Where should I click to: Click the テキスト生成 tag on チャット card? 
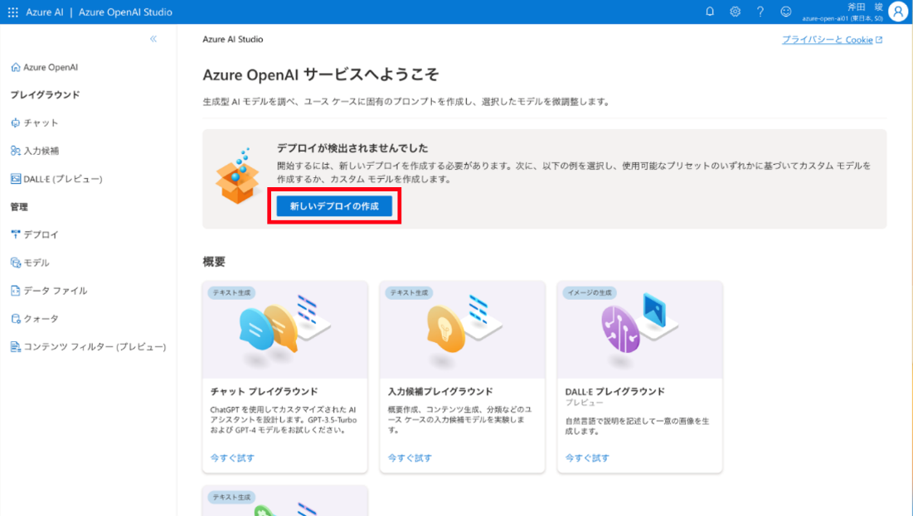point(231,292)
